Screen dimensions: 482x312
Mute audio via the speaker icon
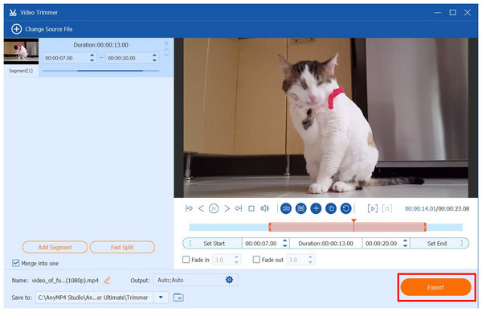click(x=264, y=208)
